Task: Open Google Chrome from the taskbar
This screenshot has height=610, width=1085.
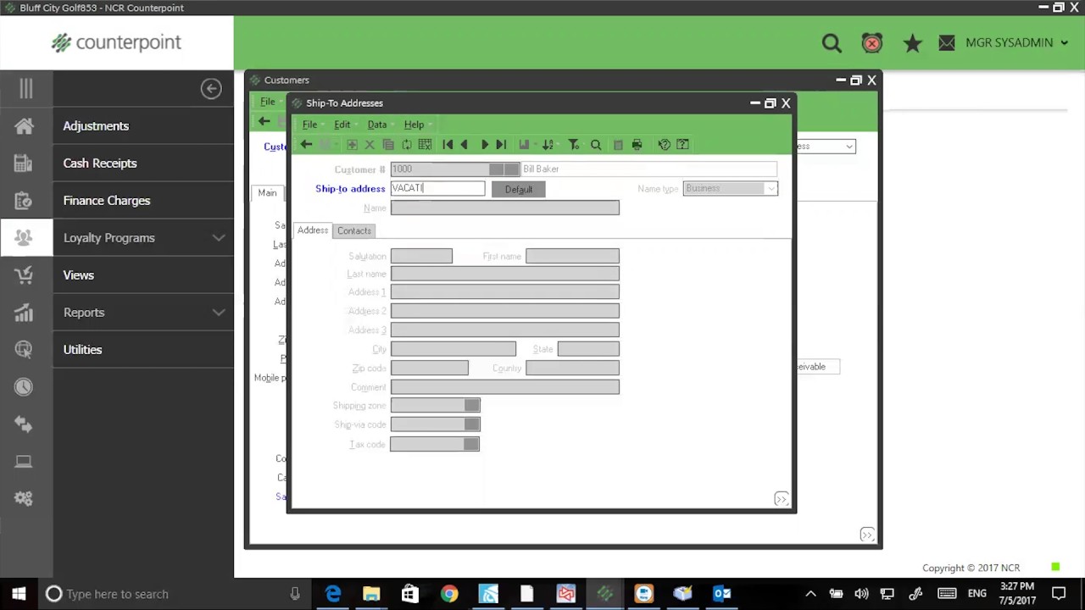Action: coord(449,594)
